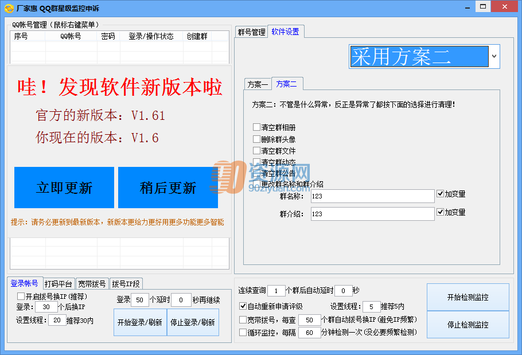The height and width of the screenshot is (355, 522).
Task: Click the QQ帐号 column header
Action: point(71,36)
